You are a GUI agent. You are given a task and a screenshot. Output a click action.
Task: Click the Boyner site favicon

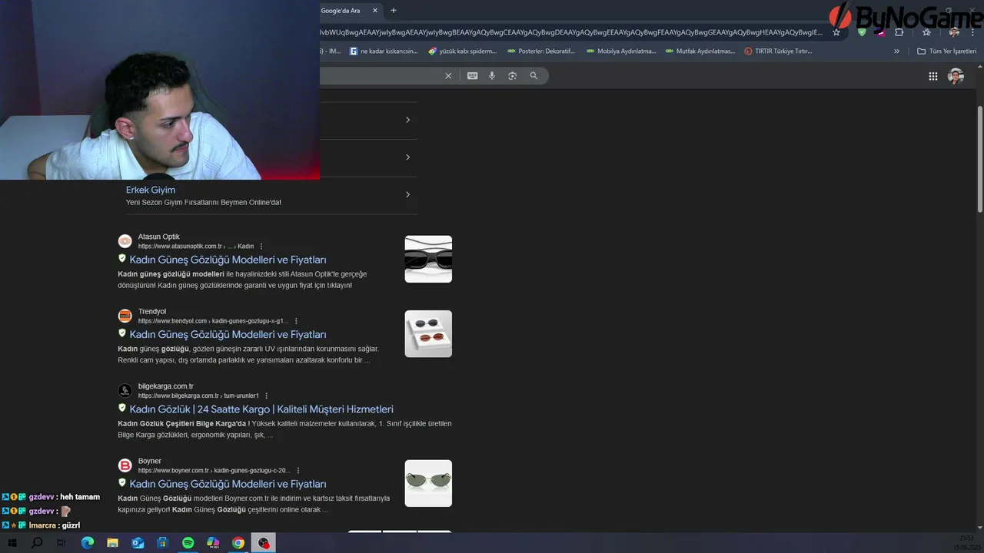125,465
